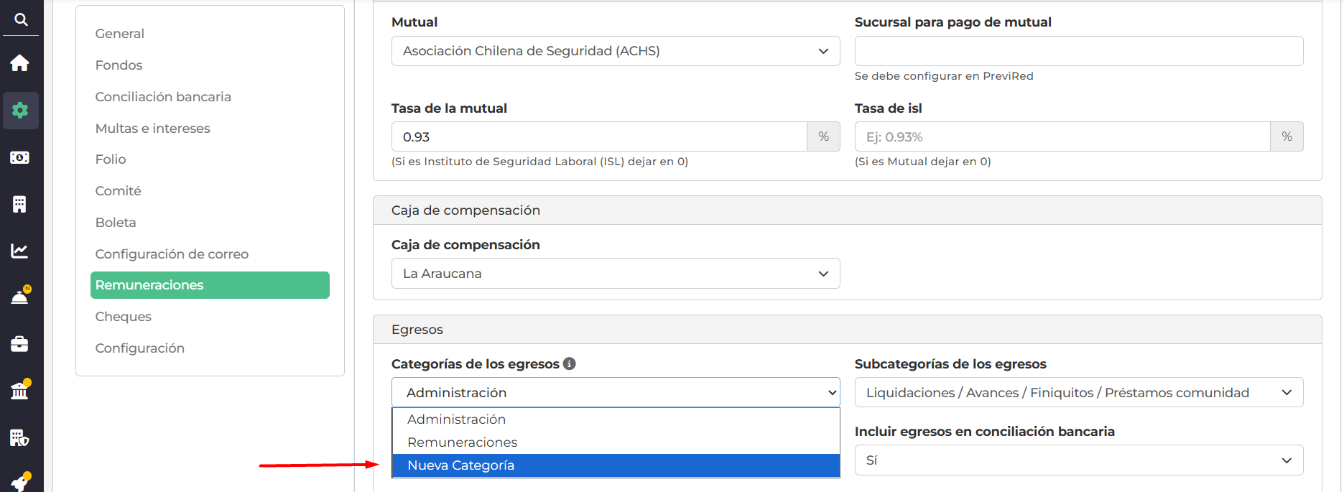Select Nueva Categoría option in list

click(x=460, y=465)
